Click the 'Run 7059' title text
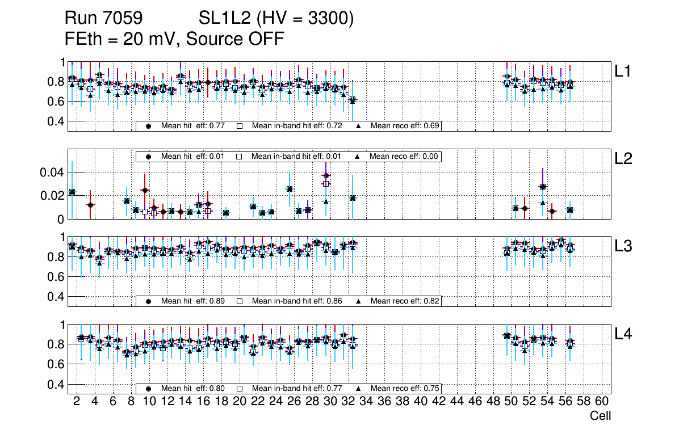 click(103, 19)
